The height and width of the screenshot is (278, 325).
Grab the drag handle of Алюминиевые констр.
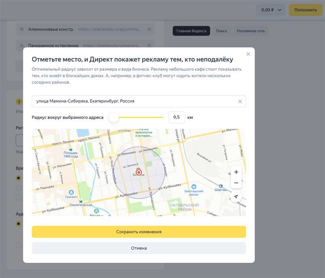tap(22, 29)
